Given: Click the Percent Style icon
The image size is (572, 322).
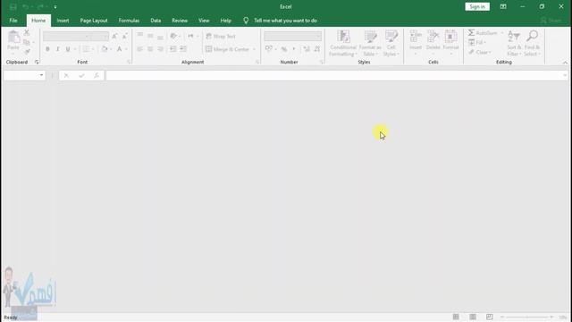Looking at the screenshot, I should 284,49.
